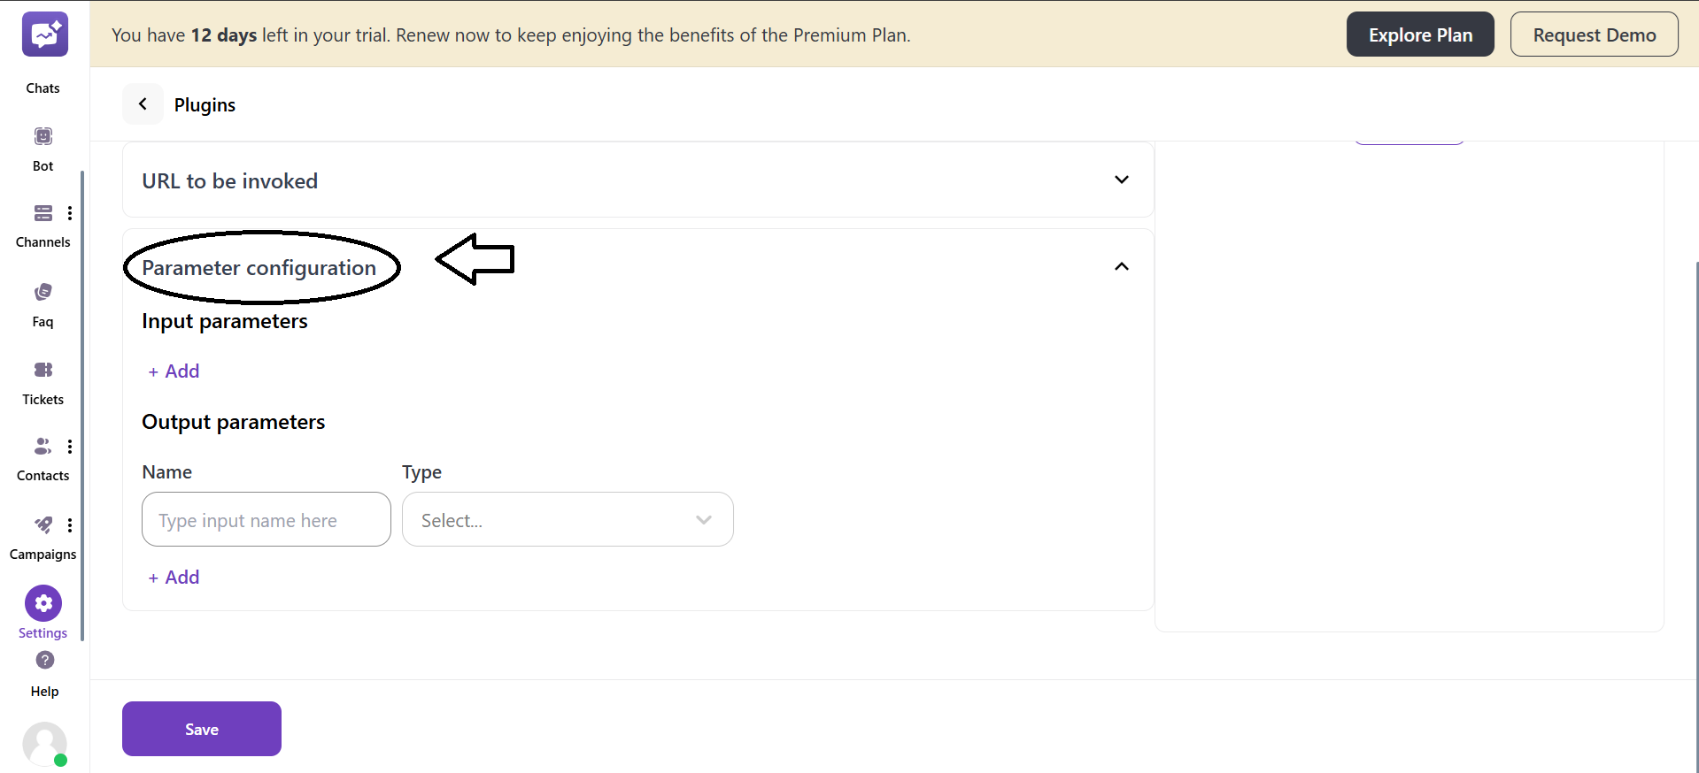This screenshot has width=1699, height=773.
Task: Open the Type Select dropdown
Action: [x=568, y=520]
